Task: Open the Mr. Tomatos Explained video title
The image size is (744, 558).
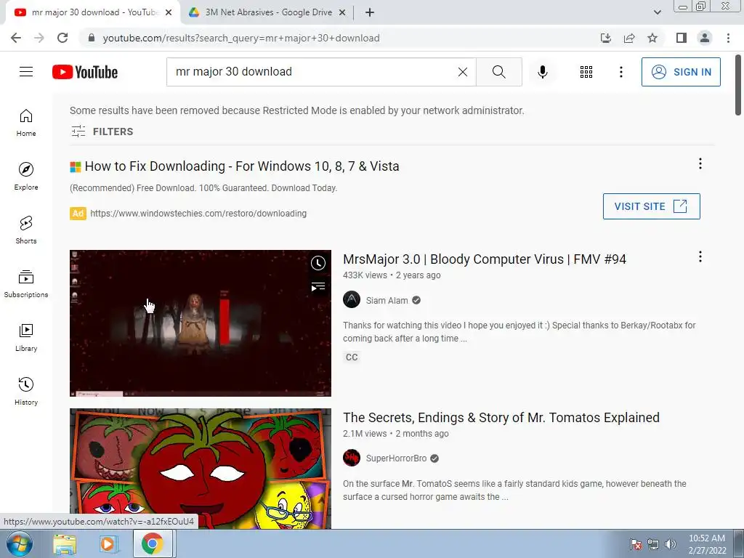Action: (x=501, y=418)
